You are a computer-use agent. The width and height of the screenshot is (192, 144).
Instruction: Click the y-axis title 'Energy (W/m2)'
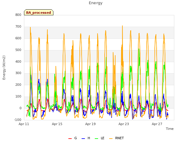pos(4,67)
